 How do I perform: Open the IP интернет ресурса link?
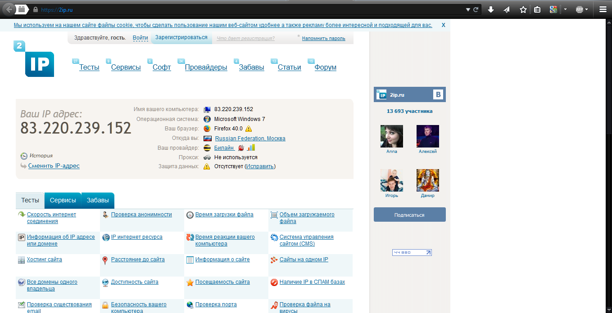[137, 237]
